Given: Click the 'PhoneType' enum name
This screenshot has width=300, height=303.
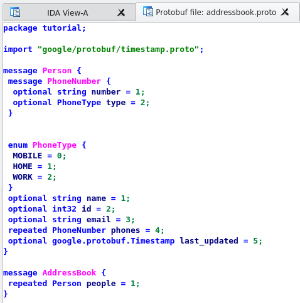Looking at the screenshot, I should click(x=55, y=145).
